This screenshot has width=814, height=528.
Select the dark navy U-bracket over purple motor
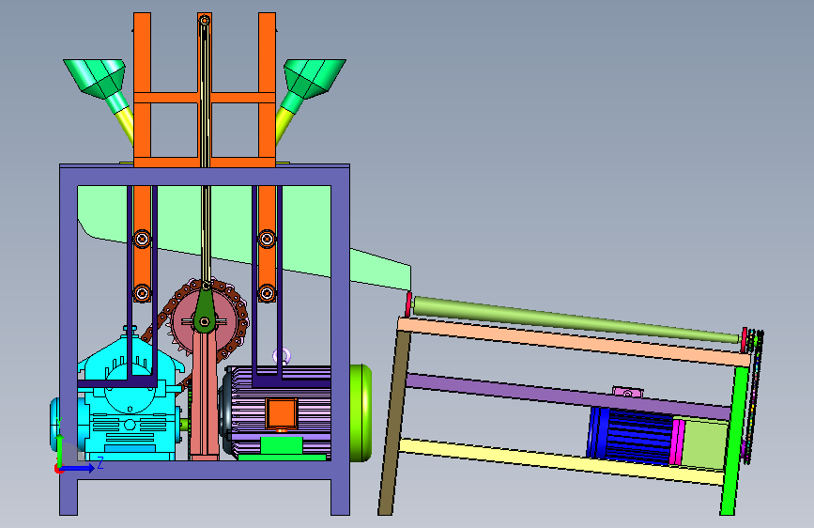[x=267, y=382]
